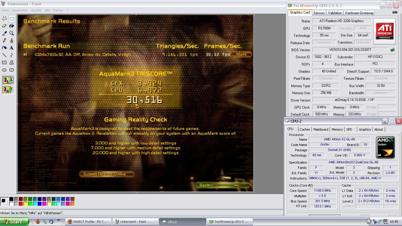Image resolution: width=402 pixels, height=226 pixels.
Task: Choose the Rounded Rectangle tool
Action: (12, 70)
